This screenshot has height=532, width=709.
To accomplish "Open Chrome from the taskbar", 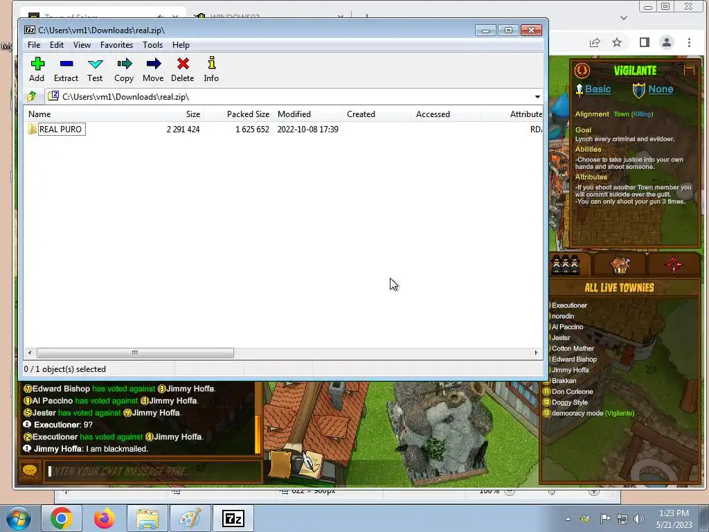I will 62,518.
